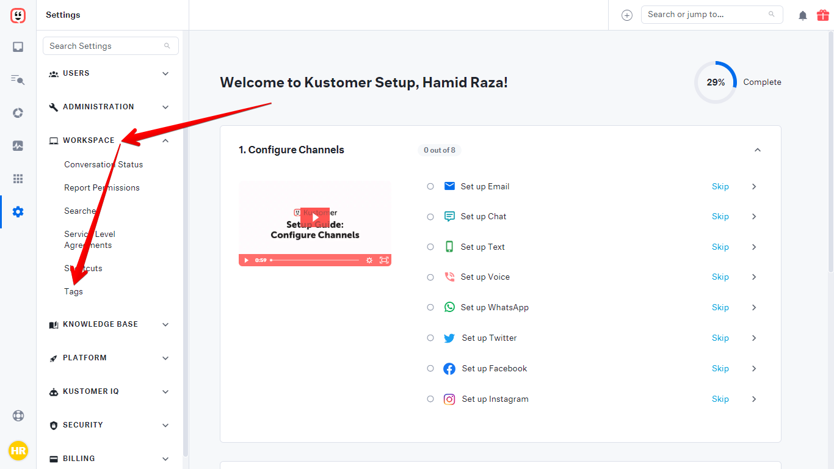Open Report Permissions settings
Screen dimensions: 834x469
102,187
